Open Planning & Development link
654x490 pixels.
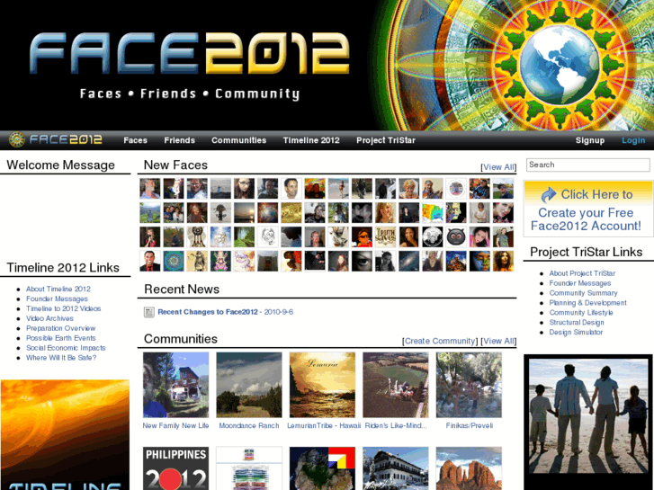pyautogui.click(x=587, y=303)
